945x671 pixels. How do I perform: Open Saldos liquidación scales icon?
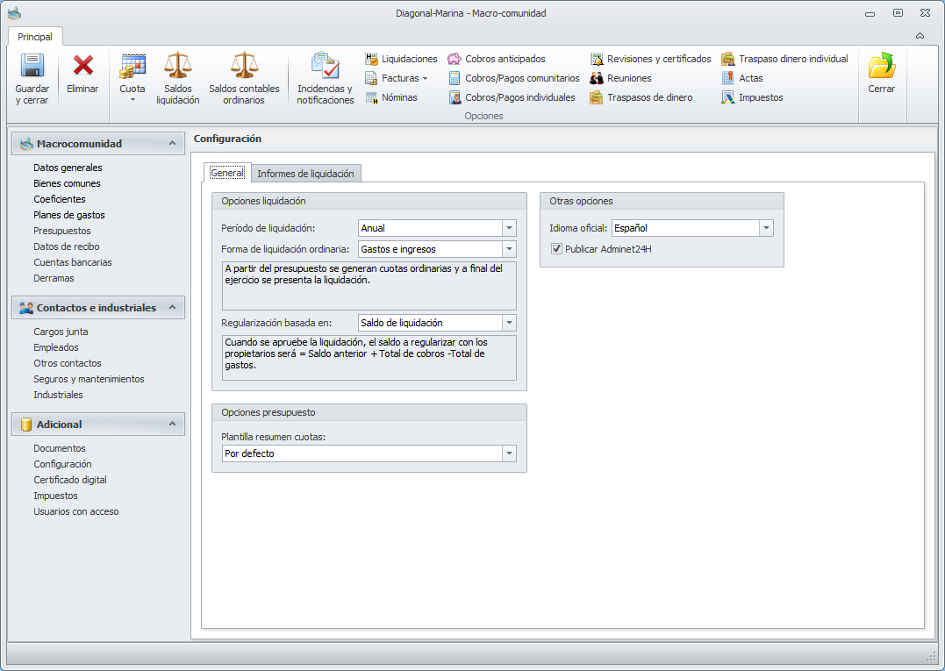178,65
